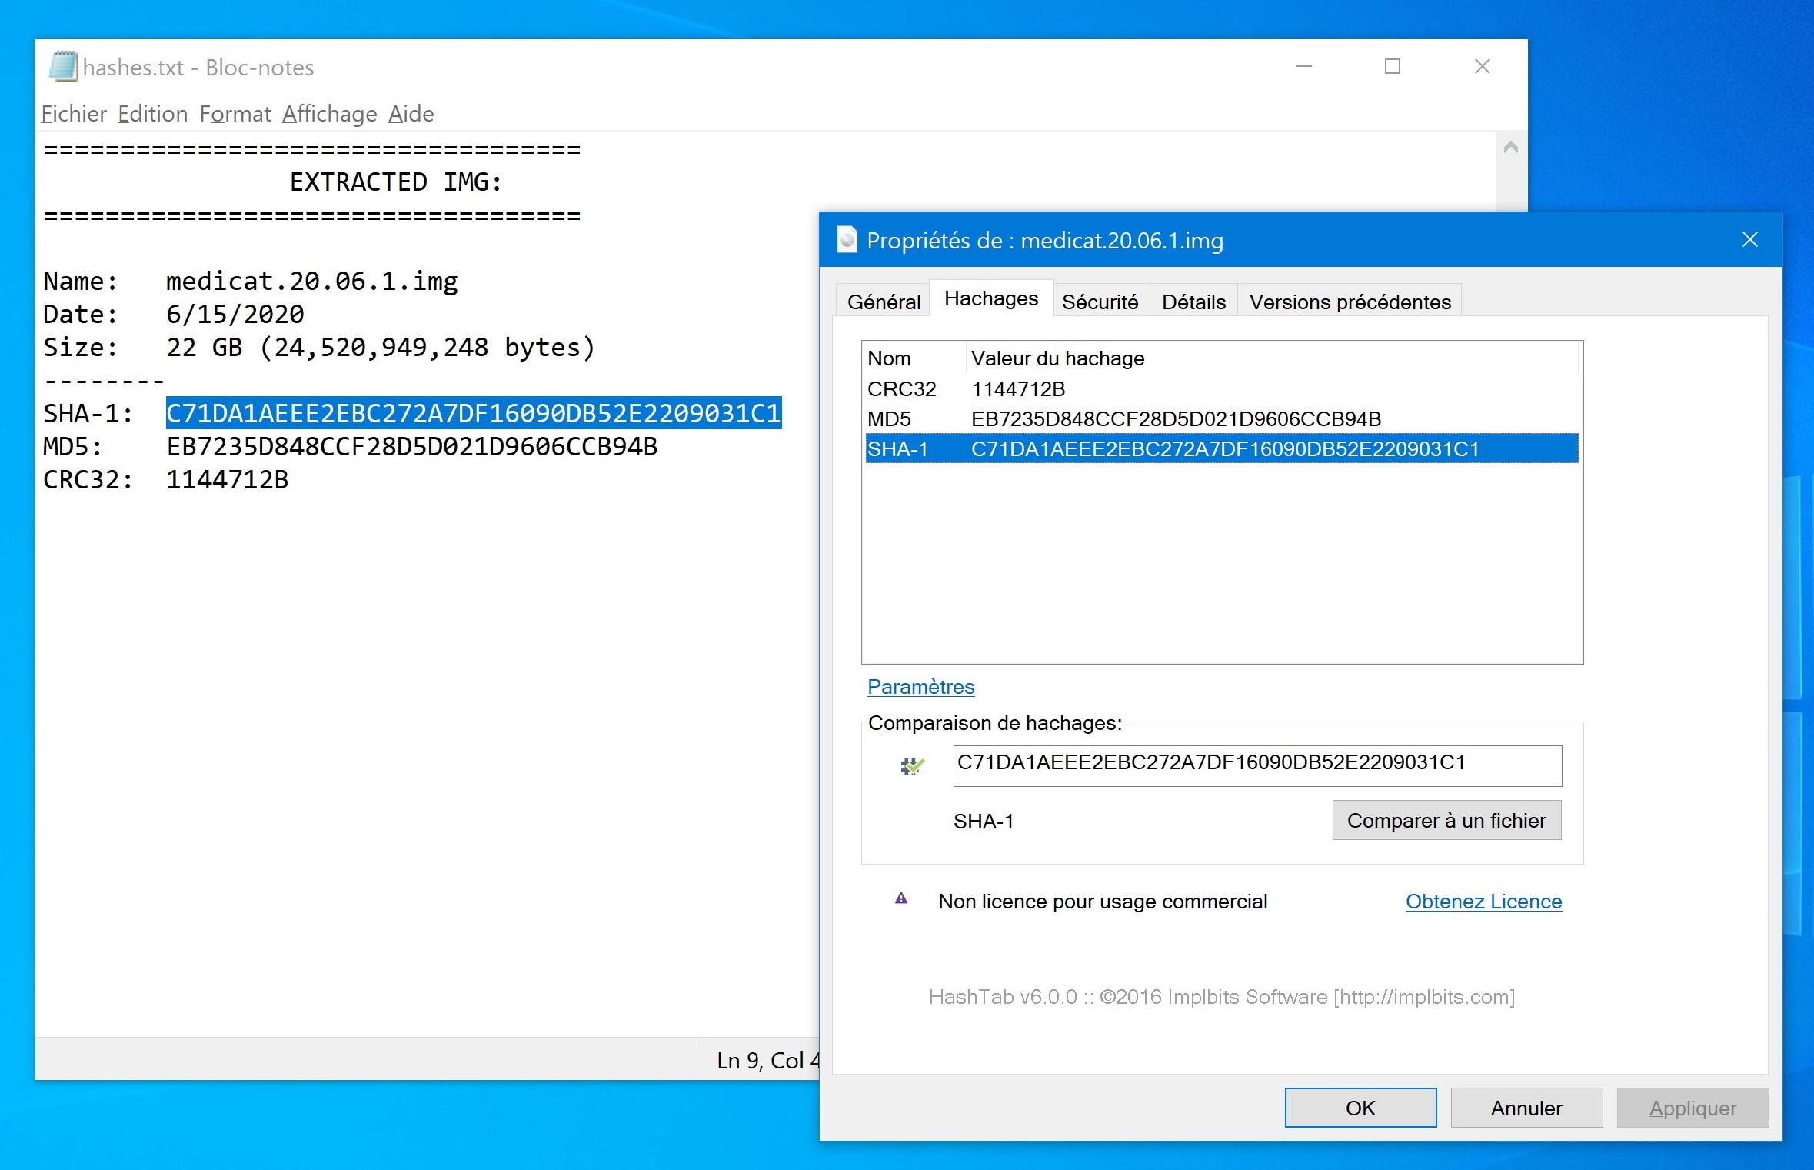Open the Versions précédentes tab

click(1350, 302)
